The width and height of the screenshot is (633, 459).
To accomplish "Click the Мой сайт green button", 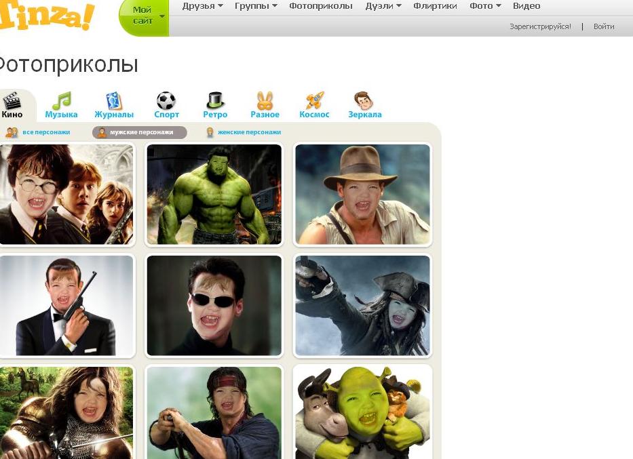I will click(144, 17).
